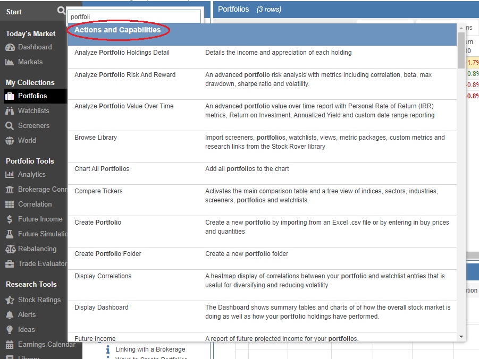Select the Rebalancing scale icon
Viewport: 479px width, 359px height.
click(x=10, y=249)
